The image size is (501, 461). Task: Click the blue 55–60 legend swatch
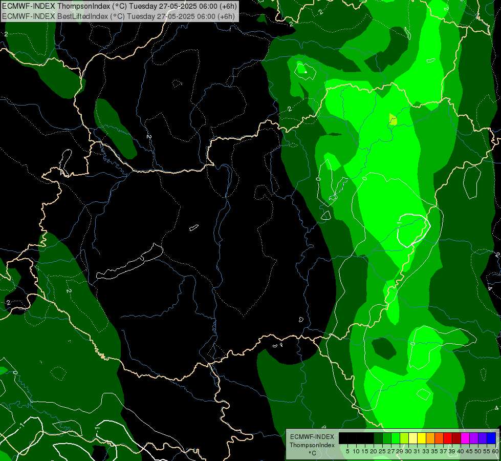pyautogui.click(x=491, y=438)
